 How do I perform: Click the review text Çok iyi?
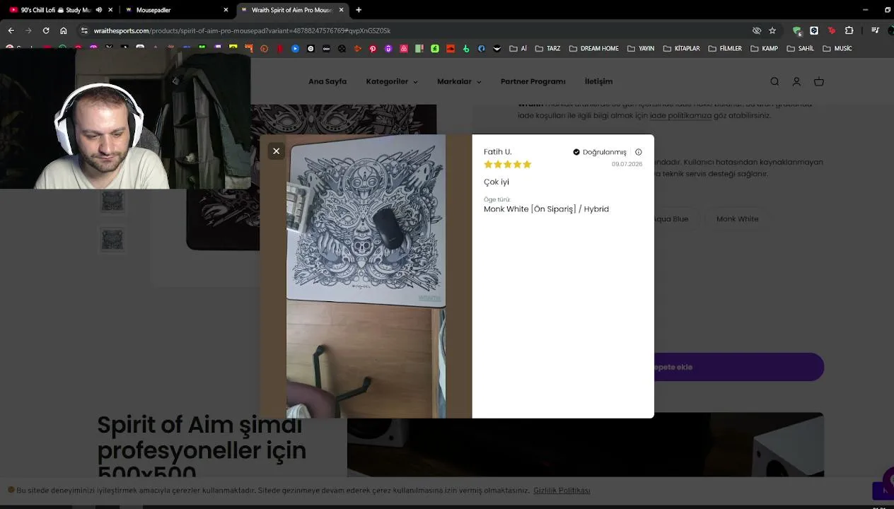[496, 182]
